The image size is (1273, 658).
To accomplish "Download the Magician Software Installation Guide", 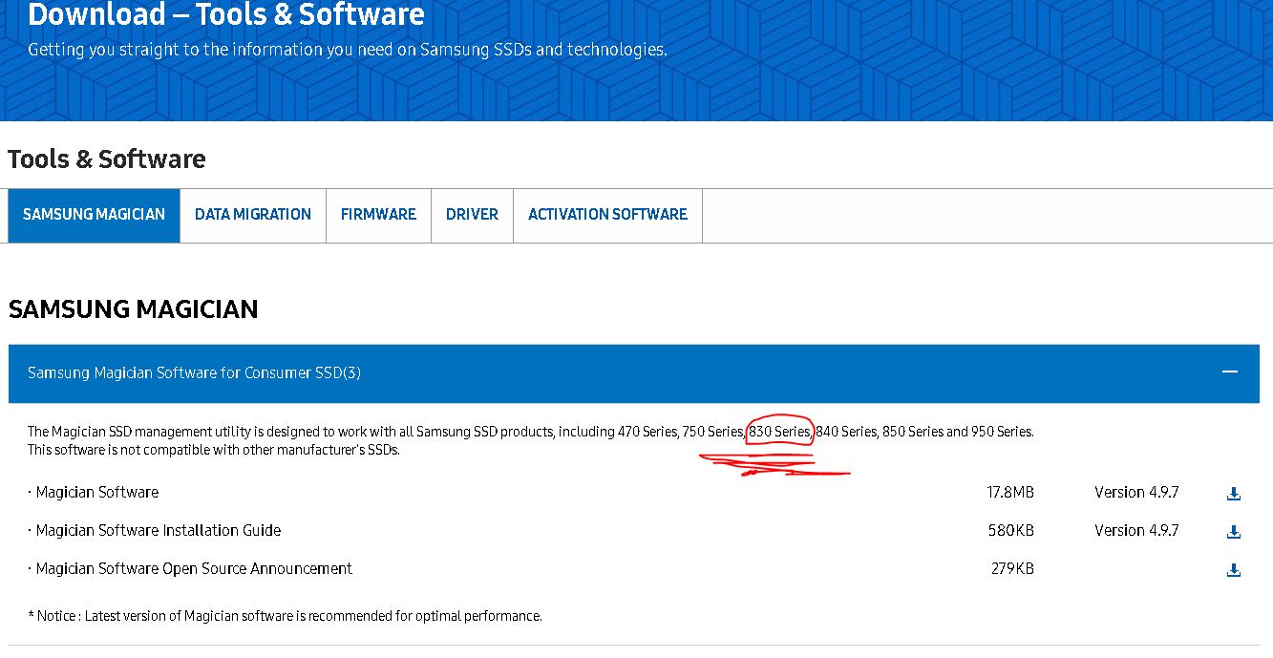I will pyautogui.click(x=1234, y=532).
